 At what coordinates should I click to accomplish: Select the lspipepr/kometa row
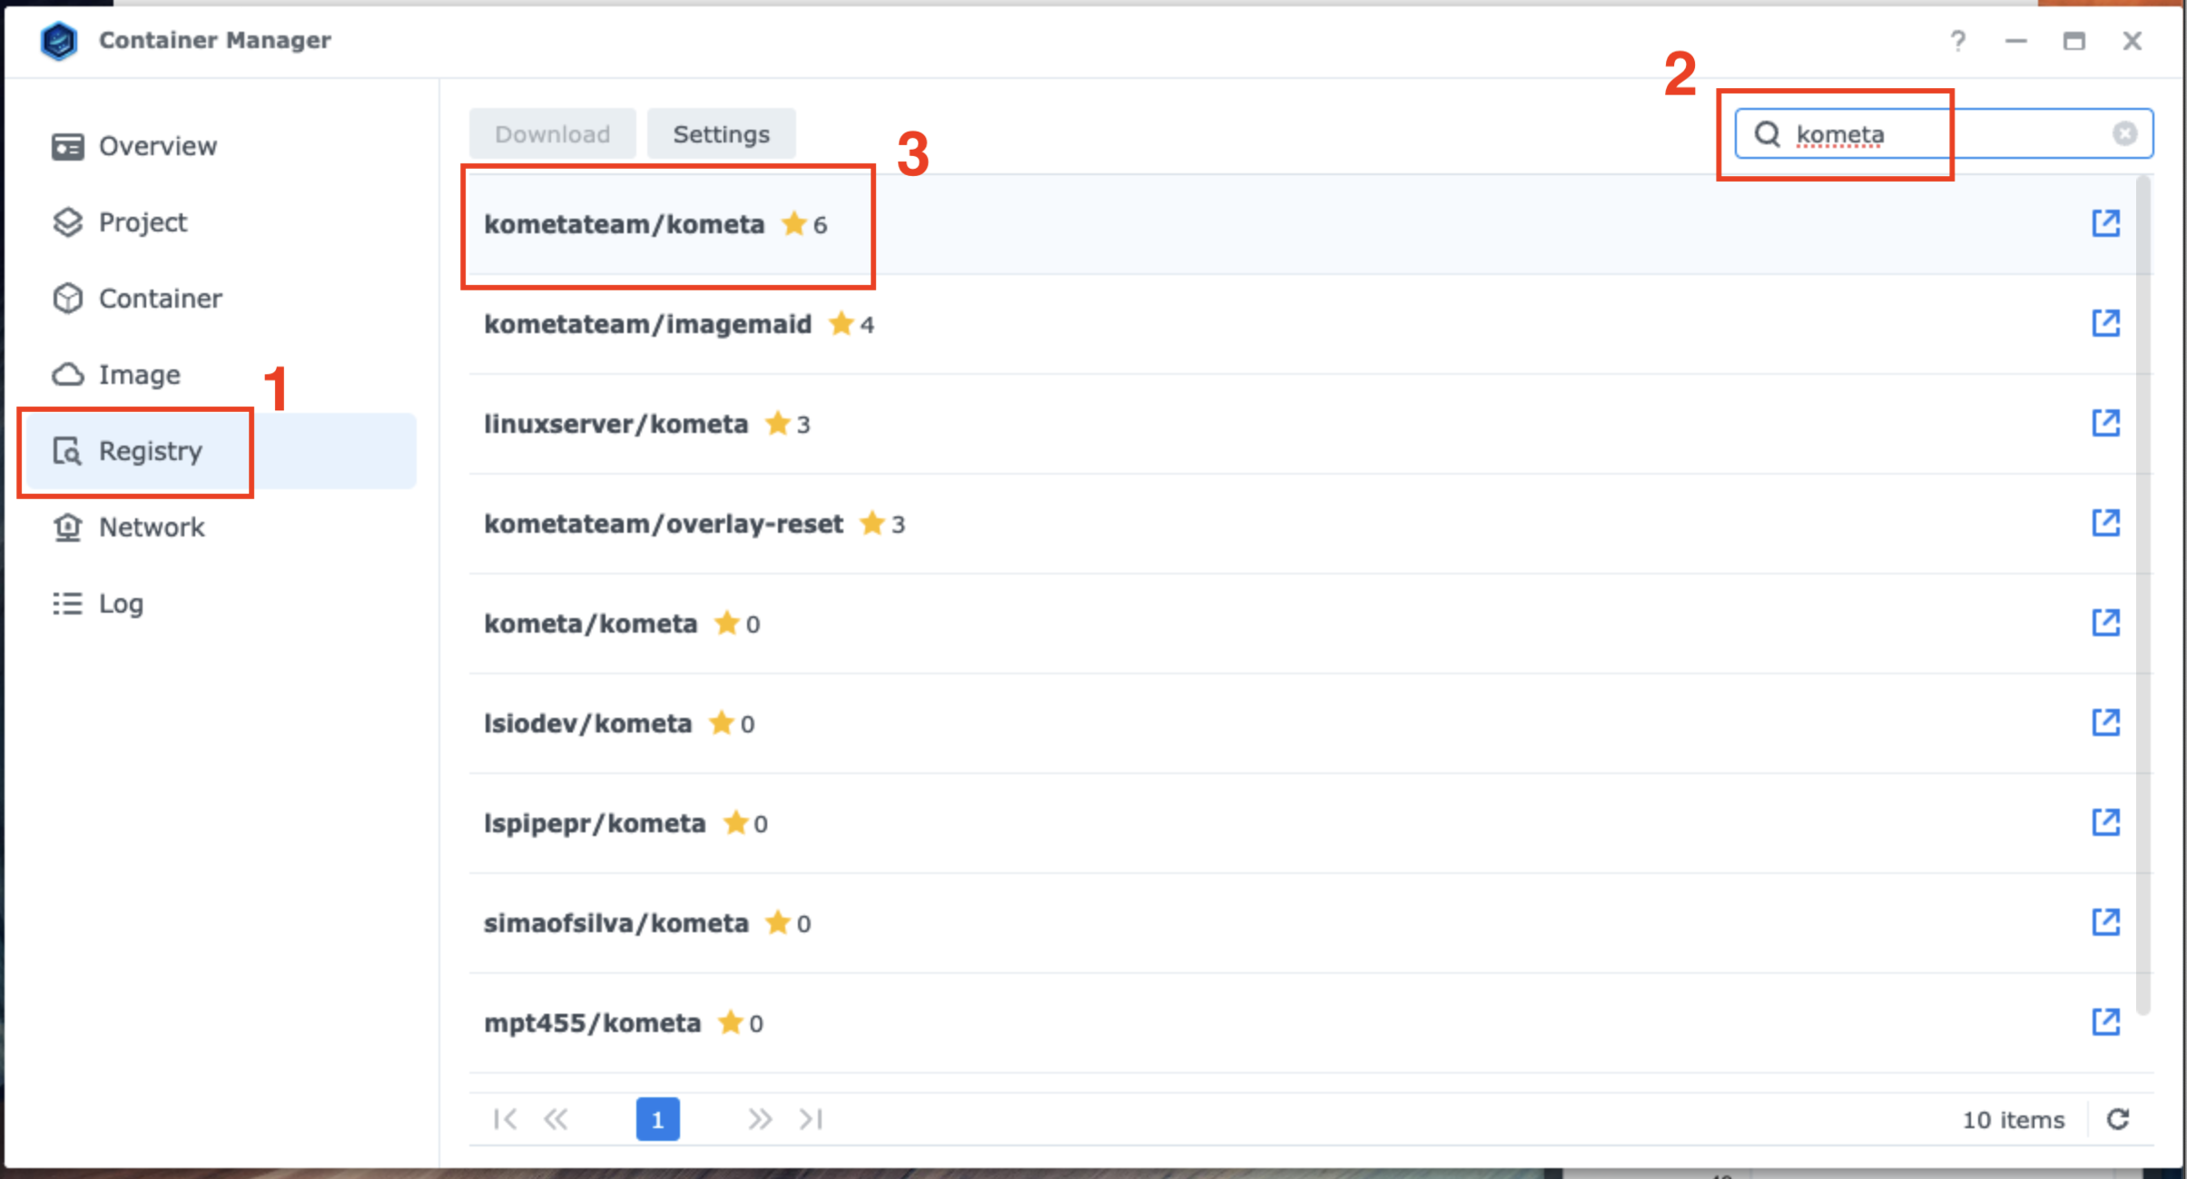1303,823
